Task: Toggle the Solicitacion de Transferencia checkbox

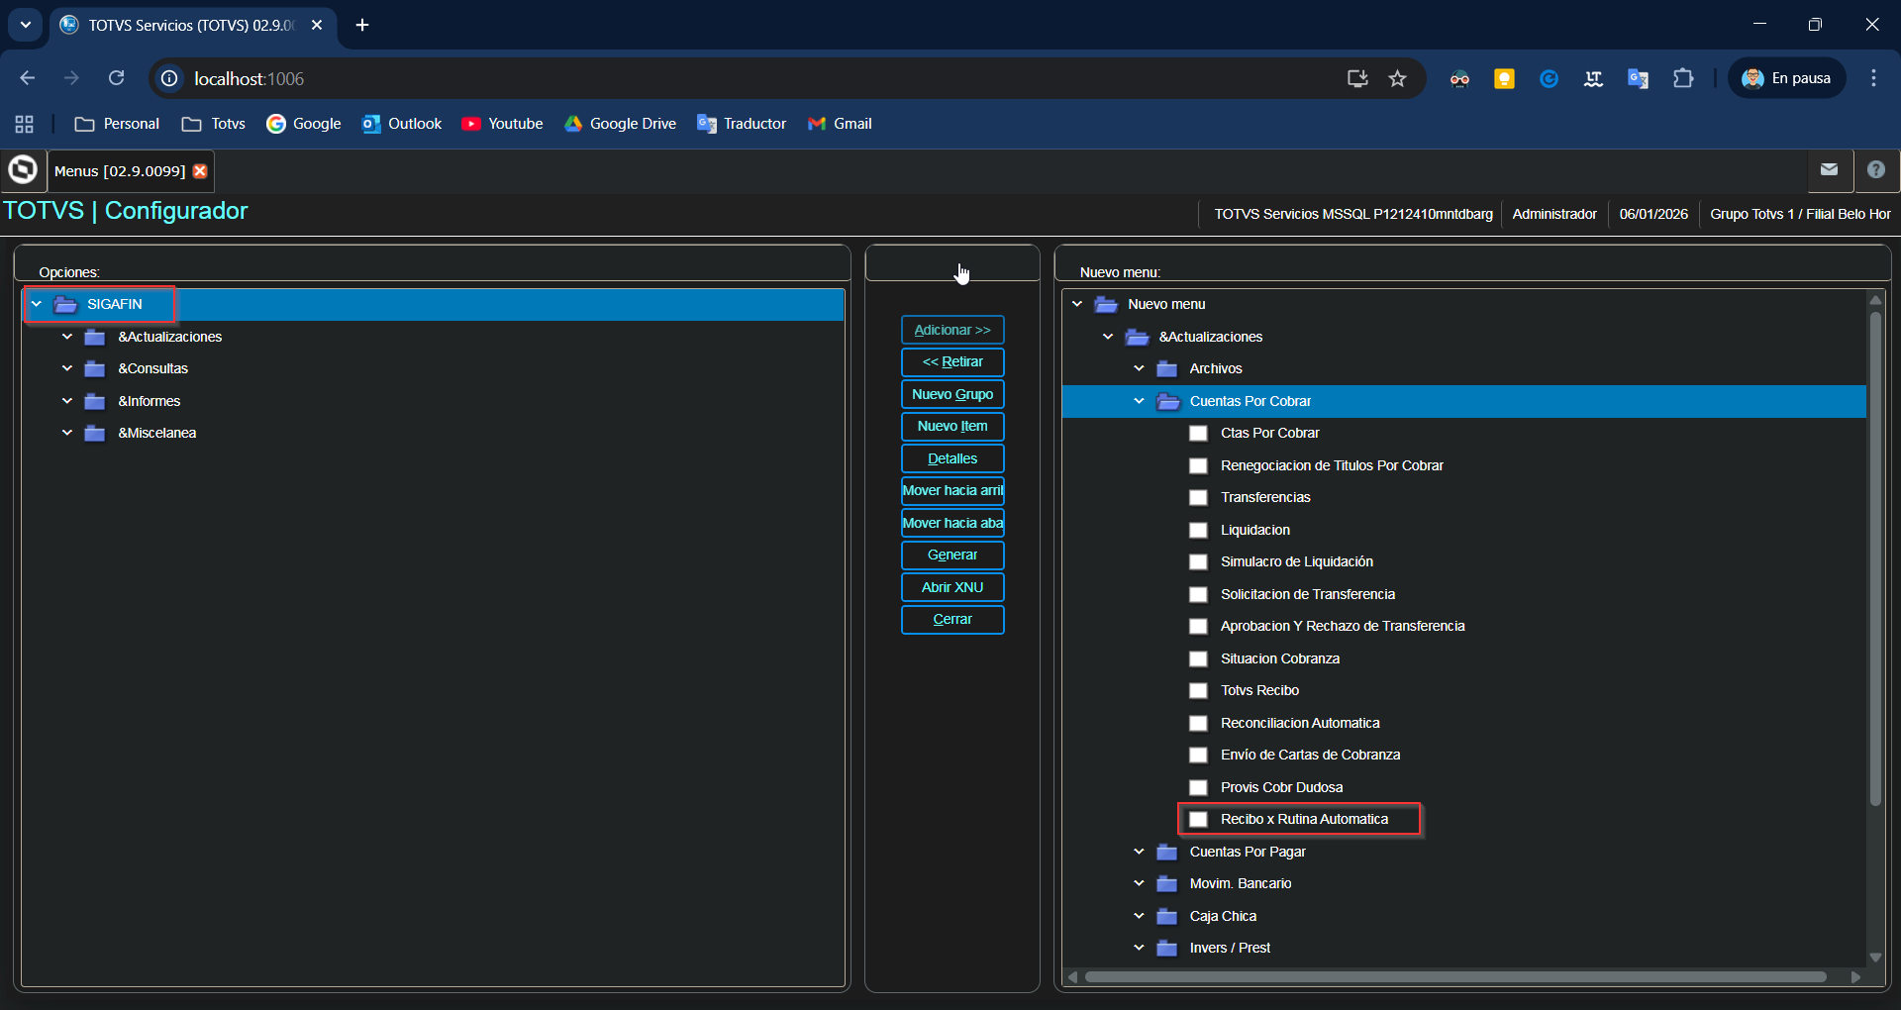Action: pos(1198,594)
